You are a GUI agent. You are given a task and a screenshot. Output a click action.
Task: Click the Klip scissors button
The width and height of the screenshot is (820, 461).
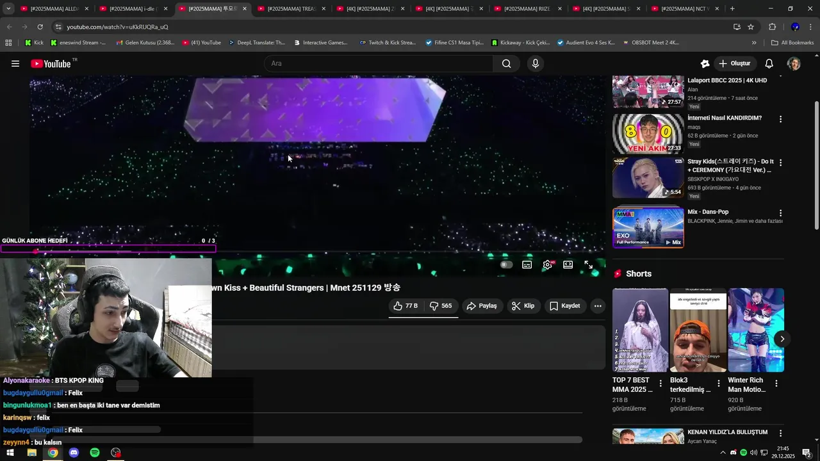pyautogui.click(x=523, y=306)
